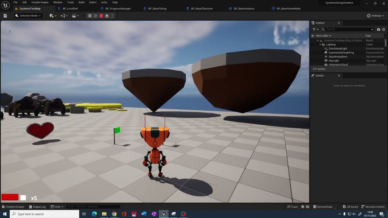Image resolution: width=388 pixels, height=218 pixels.
Task: Sort by the Type column header
Action: pos(368,36)
